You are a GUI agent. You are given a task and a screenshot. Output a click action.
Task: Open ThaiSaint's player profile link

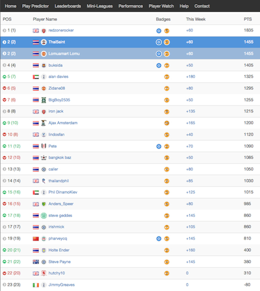[57, 42]
